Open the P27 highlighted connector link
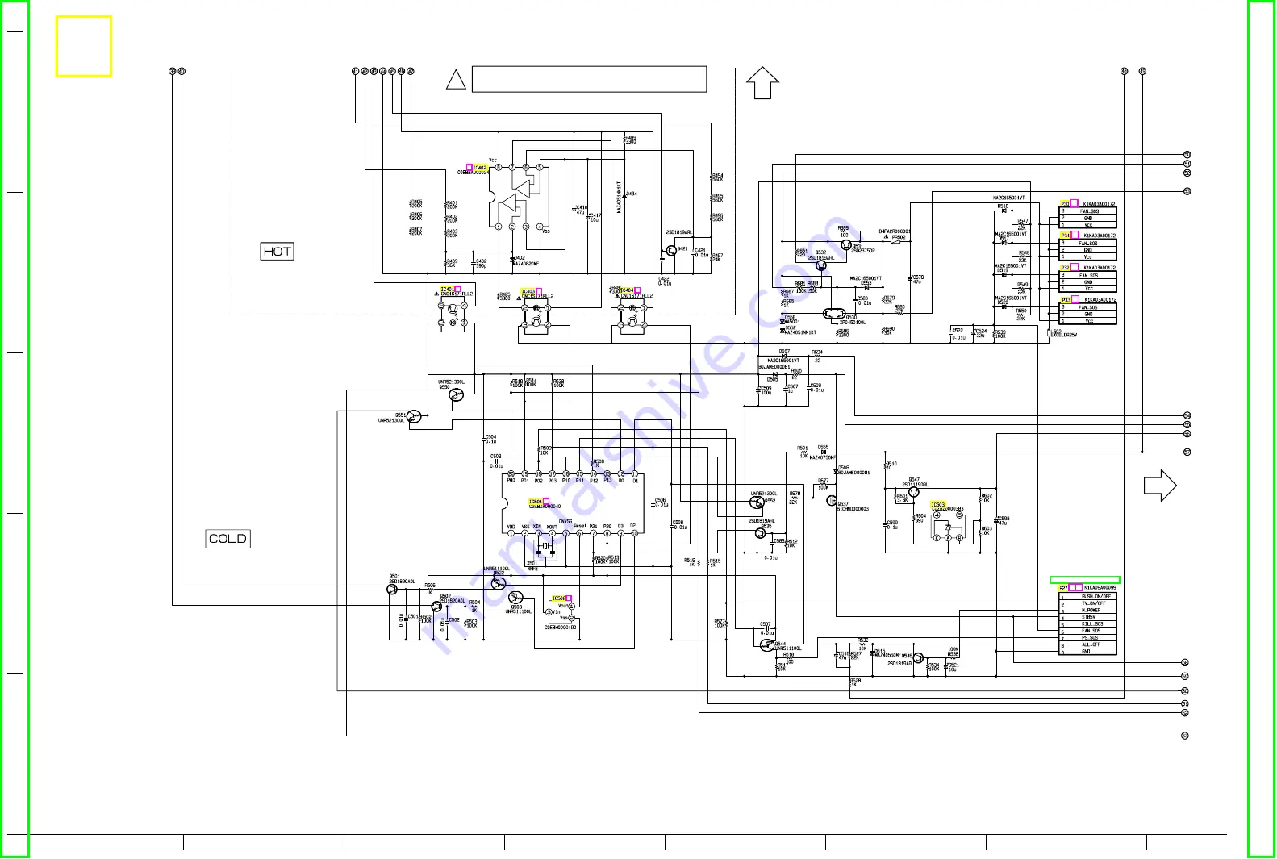 coord(1063,588)
